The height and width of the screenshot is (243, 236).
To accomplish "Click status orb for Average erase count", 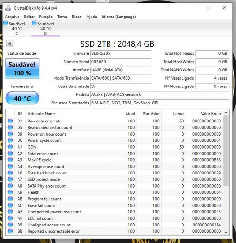I will click(x=10, y=166).
